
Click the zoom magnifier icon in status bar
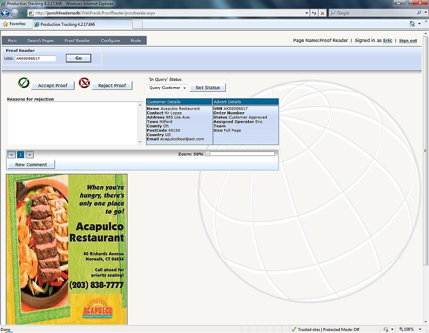[401, 329]
